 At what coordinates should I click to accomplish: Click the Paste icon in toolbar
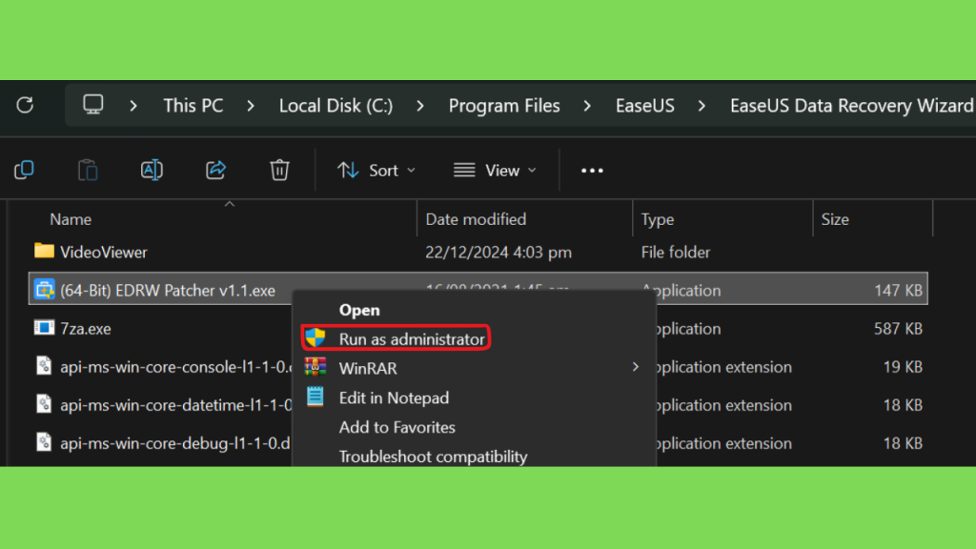(88, 170)
